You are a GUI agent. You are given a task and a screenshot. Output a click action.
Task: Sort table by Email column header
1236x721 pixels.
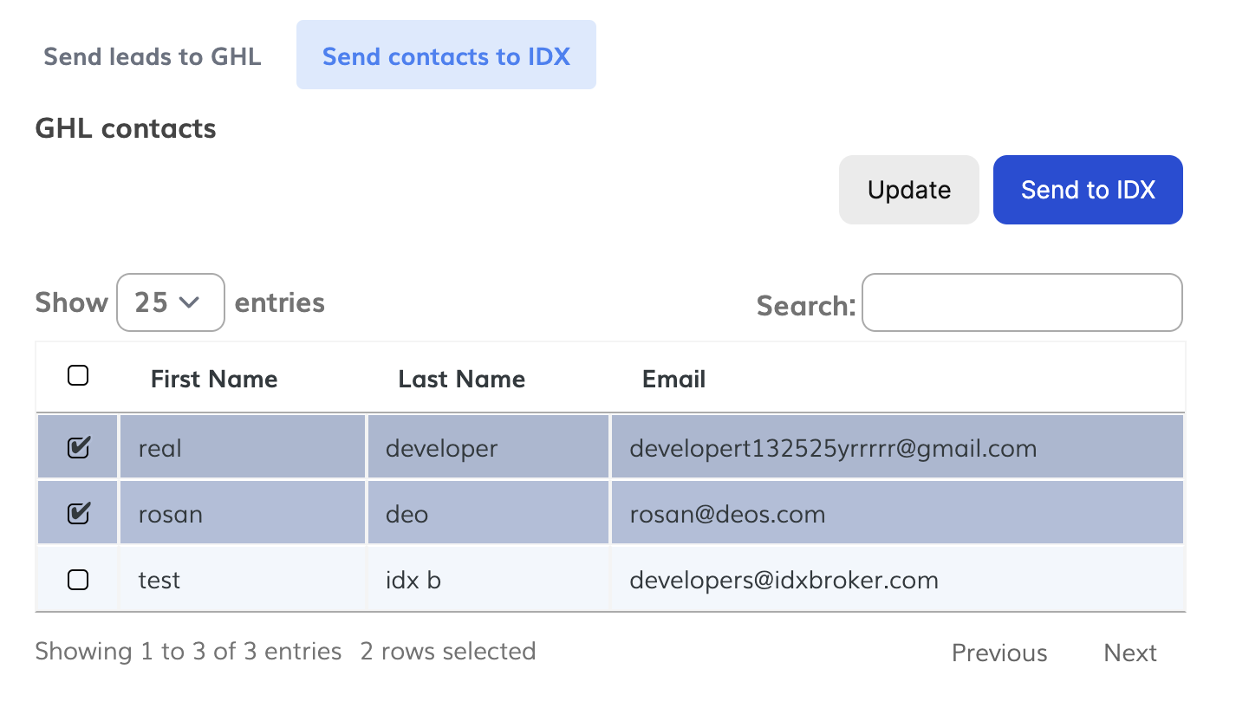point(673,379)
